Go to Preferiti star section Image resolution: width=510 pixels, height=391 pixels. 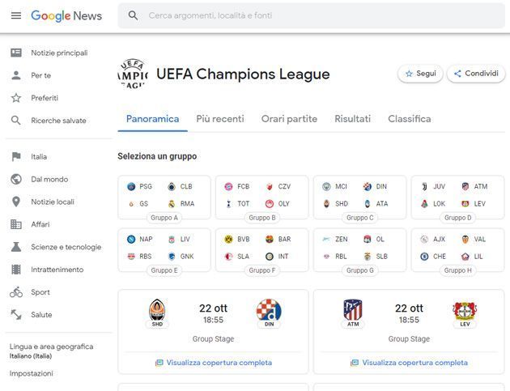[45, 98]
